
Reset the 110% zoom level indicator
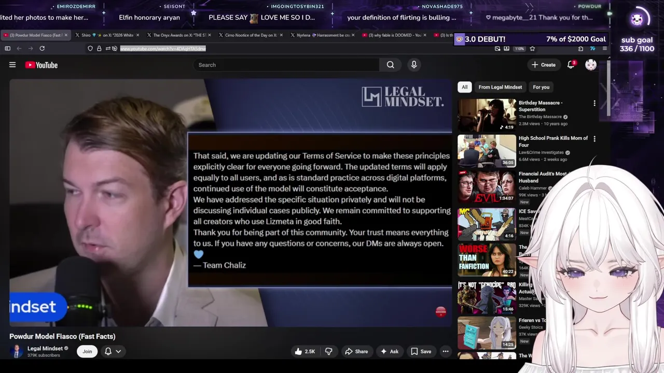coord(519,48)
